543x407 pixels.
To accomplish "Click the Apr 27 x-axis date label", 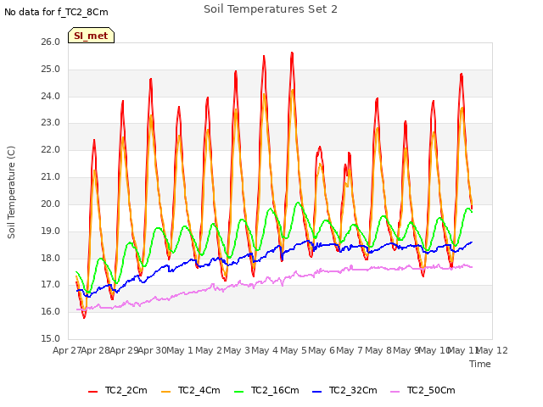I will click(x=67, y=350).
